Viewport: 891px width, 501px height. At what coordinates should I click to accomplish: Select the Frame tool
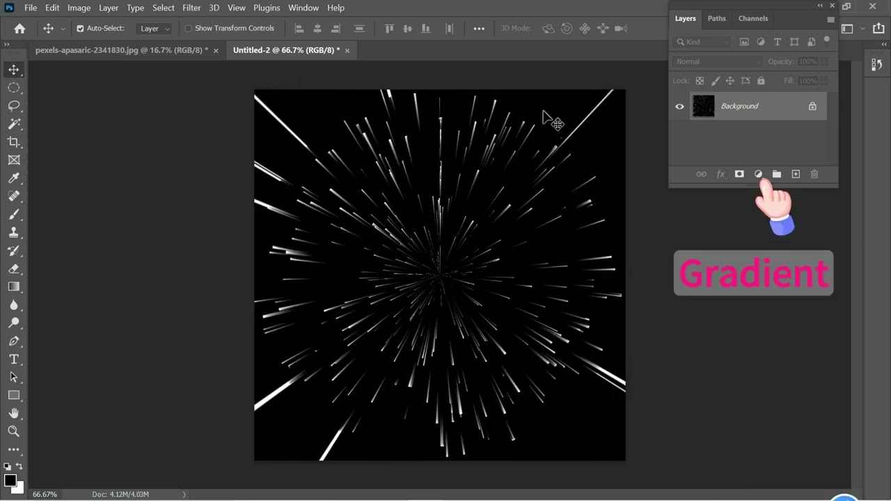pyautogui.click(x=14, y=160)
